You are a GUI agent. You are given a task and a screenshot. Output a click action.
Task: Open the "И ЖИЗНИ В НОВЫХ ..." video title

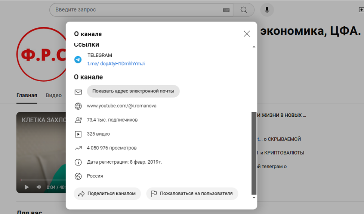(x=281, y=115)
